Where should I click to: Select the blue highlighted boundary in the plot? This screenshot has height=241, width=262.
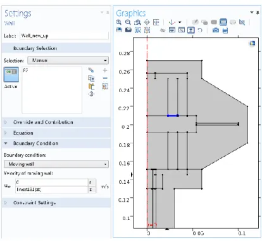(173, 115)
